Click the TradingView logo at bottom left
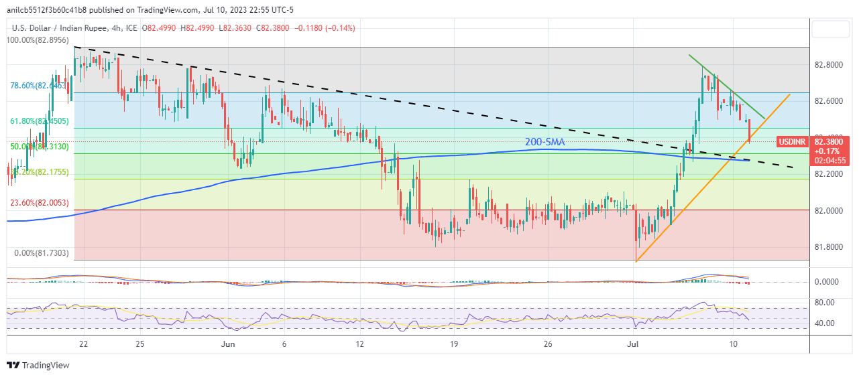The image size is (859, 377). (x=38, y=366)
